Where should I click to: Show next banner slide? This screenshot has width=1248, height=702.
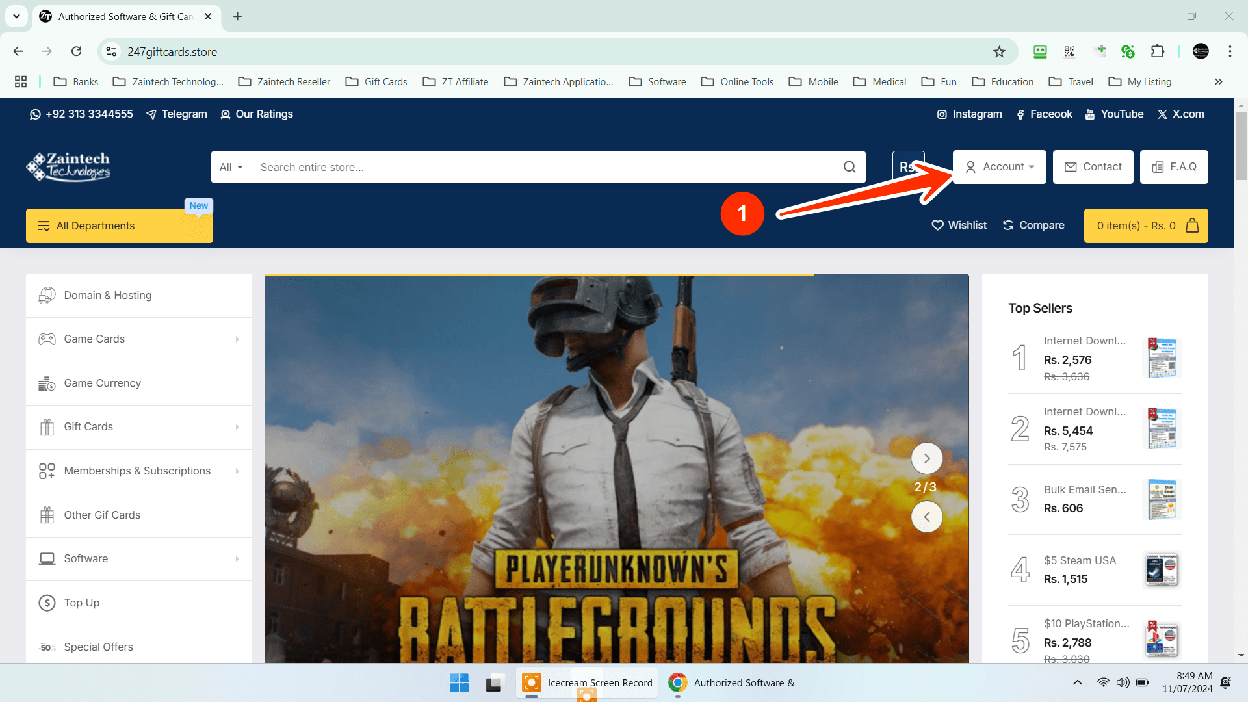point(926,458)
